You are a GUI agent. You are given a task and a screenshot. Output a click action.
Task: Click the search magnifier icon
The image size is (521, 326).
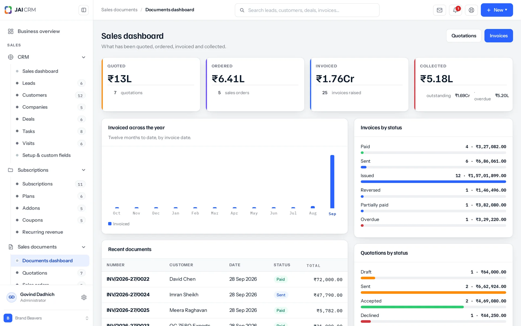pos(242,10)
